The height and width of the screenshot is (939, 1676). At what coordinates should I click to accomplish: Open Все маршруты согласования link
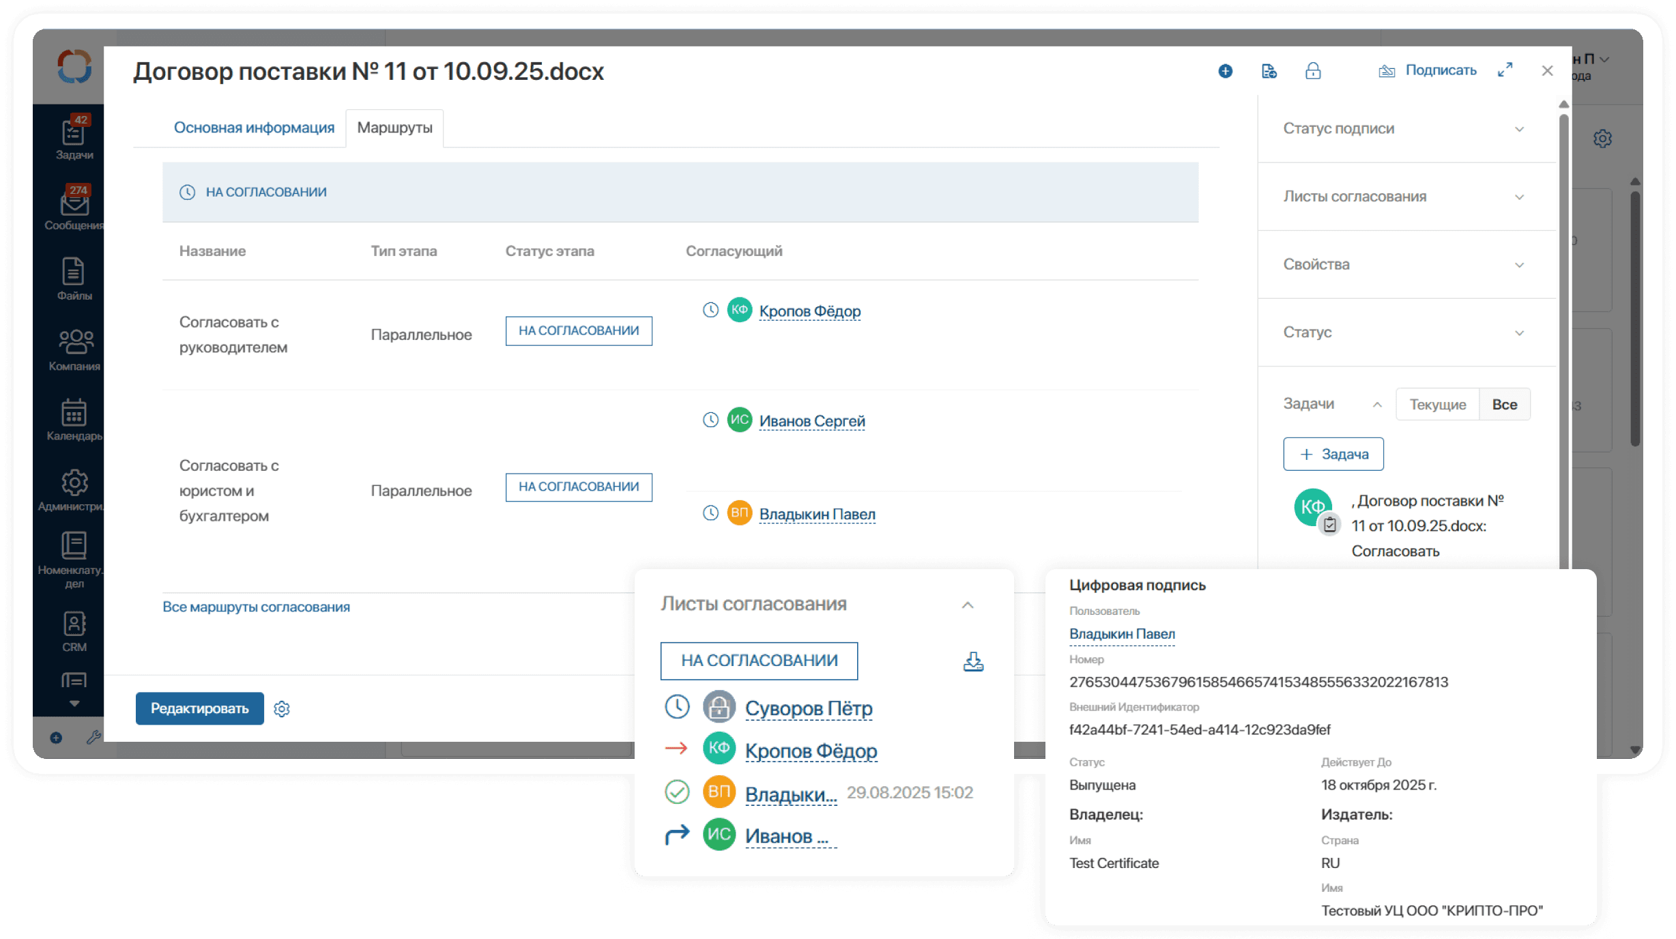tap(256, 607)
